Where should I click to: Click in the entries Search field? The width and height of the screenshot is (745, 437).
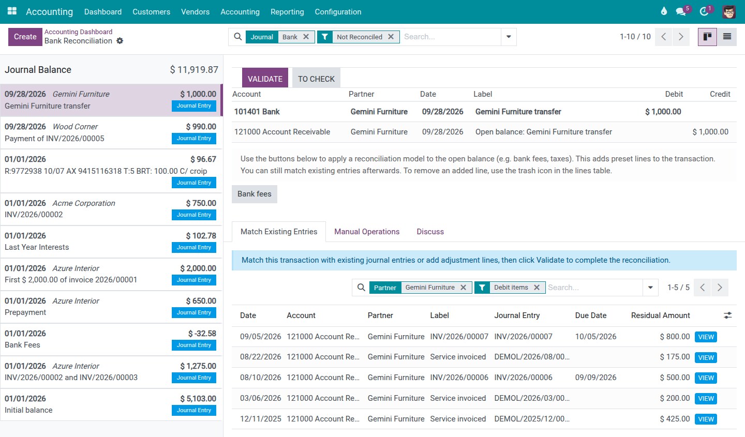pos(594,288)
